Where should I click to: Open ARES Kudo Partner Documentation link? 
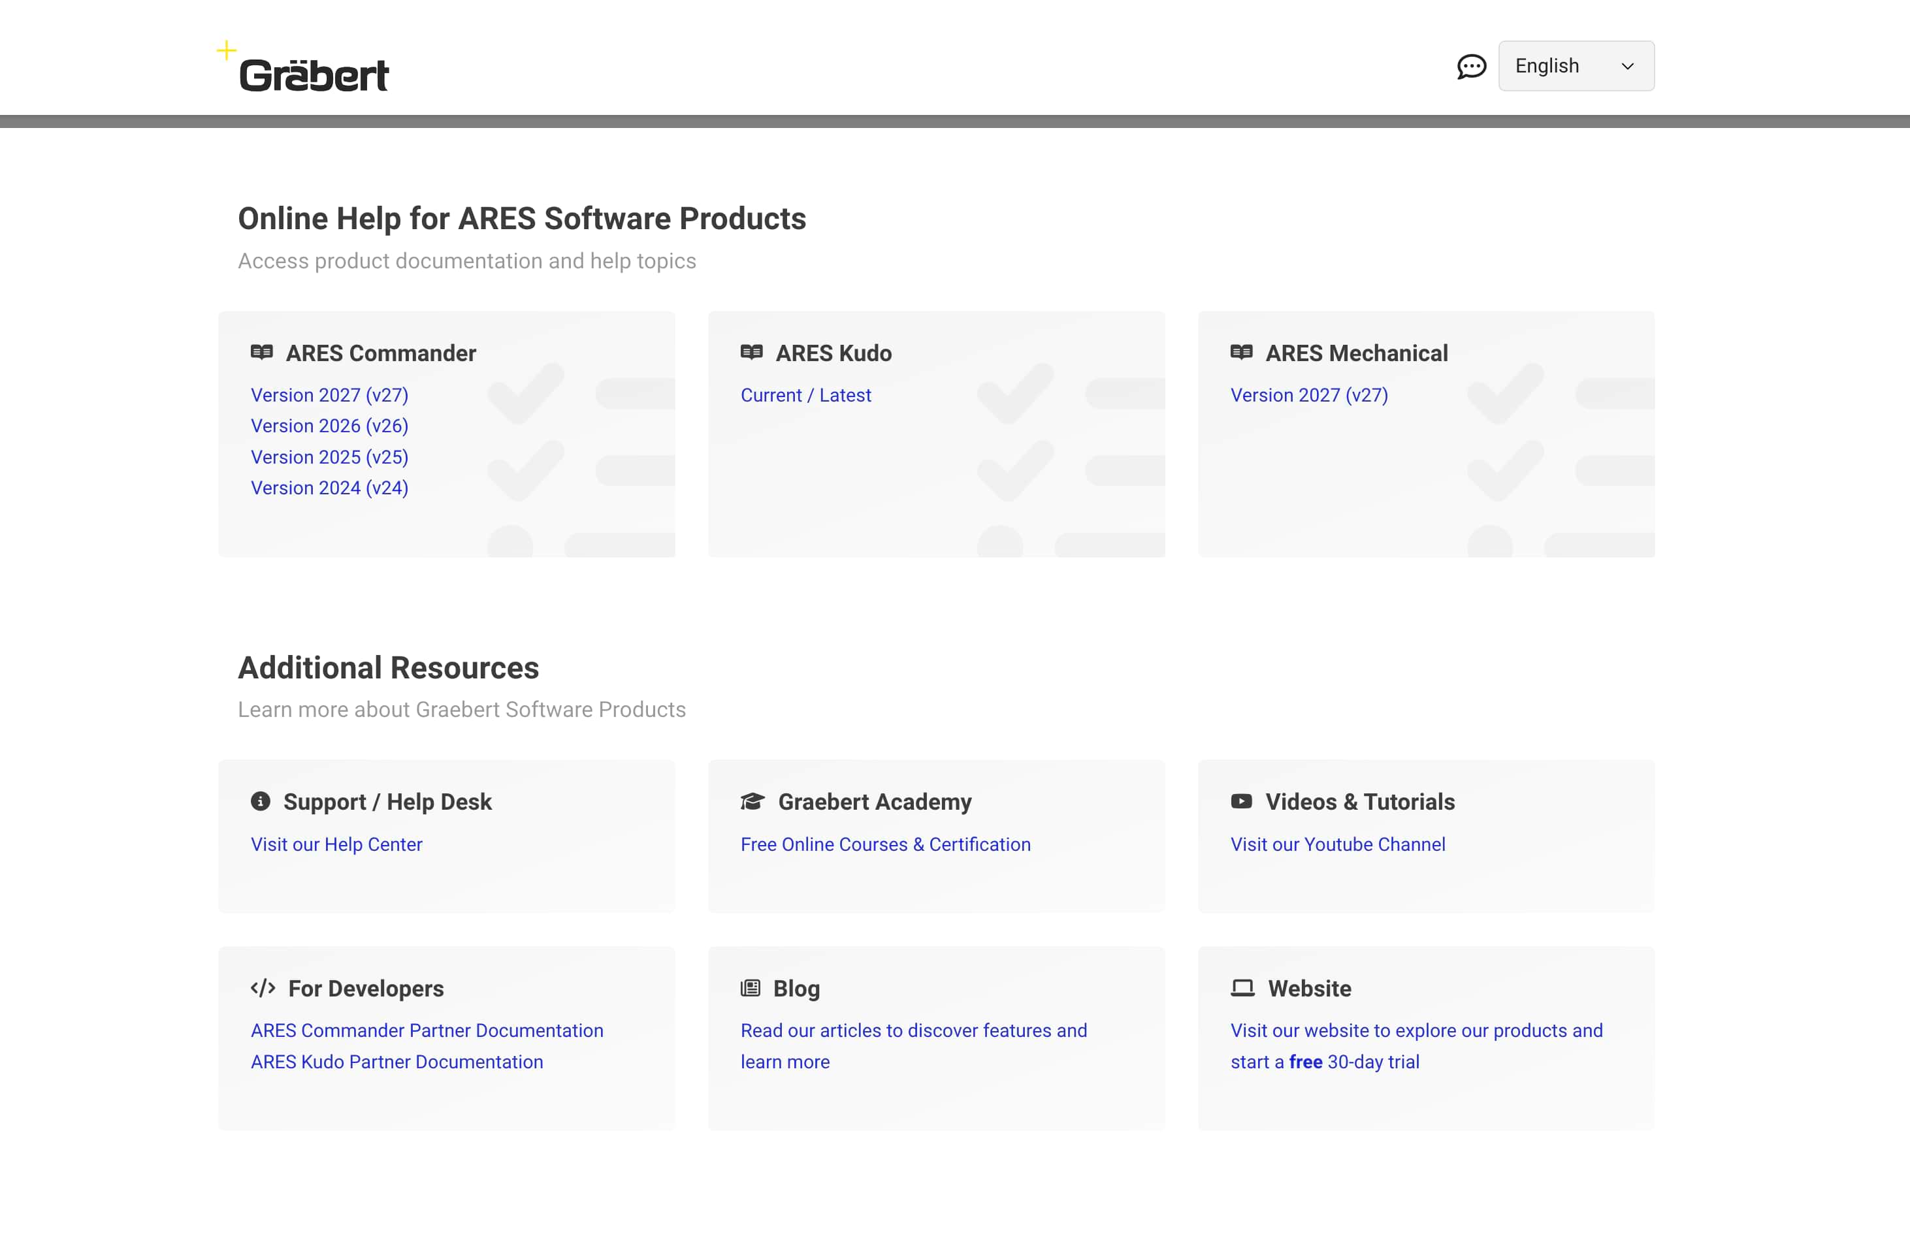(397, 1062)
